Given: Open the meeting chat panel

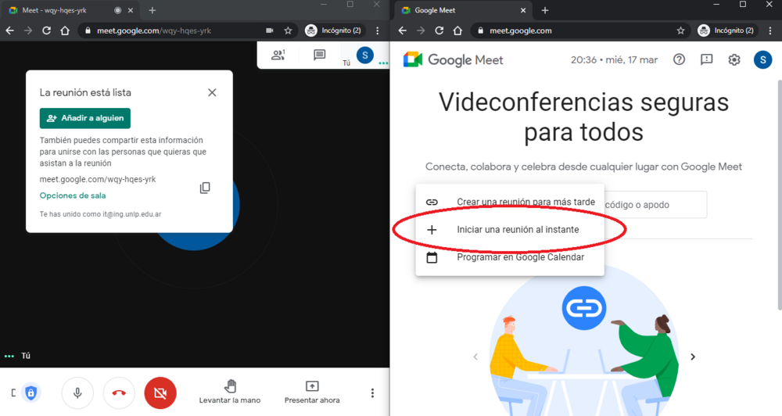Looking at the screenshot, I should [x=319, y=56].
